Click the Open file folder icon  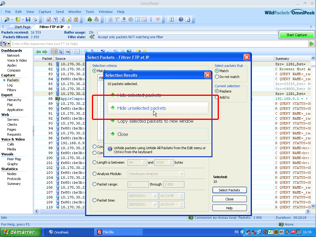(x=18, y=19)
